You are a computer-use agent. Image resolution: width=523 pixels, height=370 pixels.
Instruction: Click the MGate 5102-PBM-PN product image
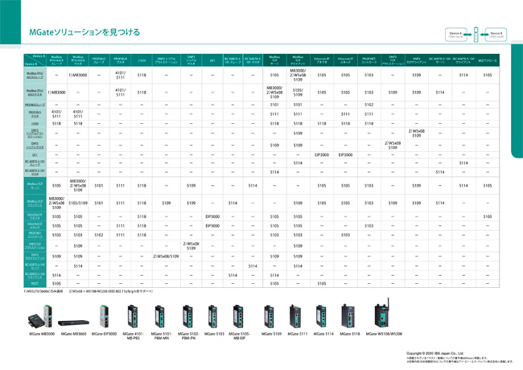[187, 316]
